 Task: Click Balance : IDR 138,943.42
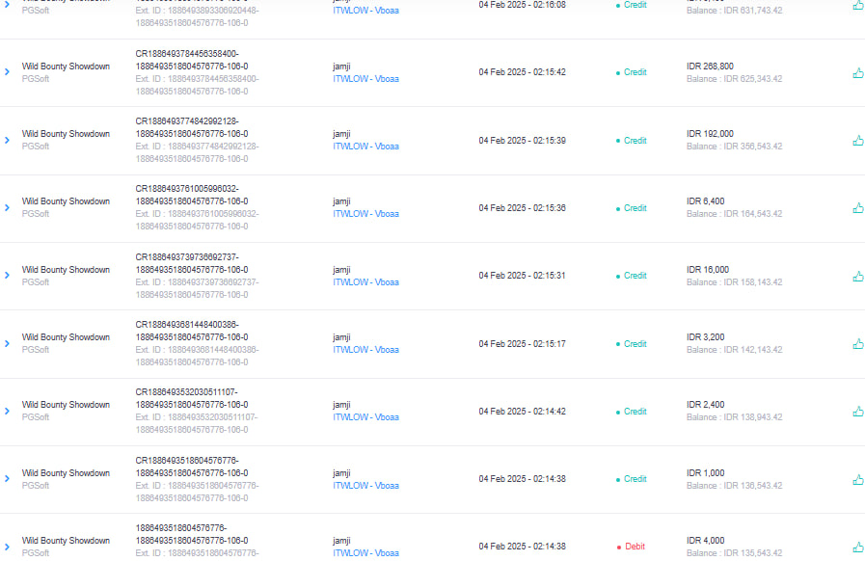coord(734,417)
